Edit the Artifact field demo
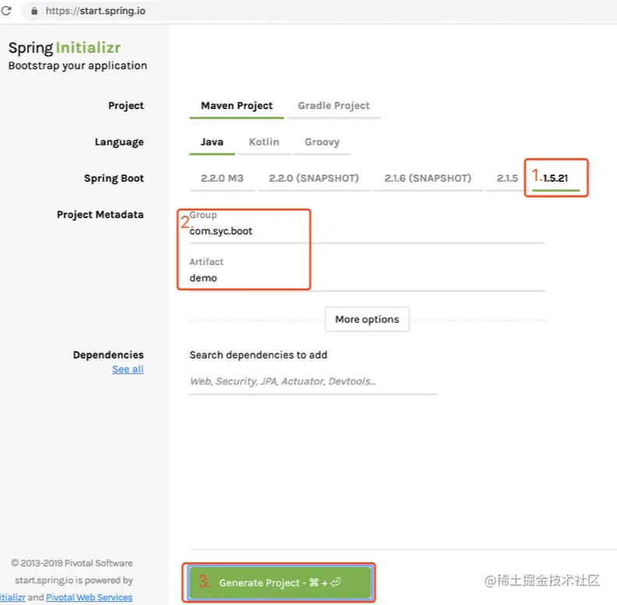This screenshot has width=617, height=605. pos(367,278)
